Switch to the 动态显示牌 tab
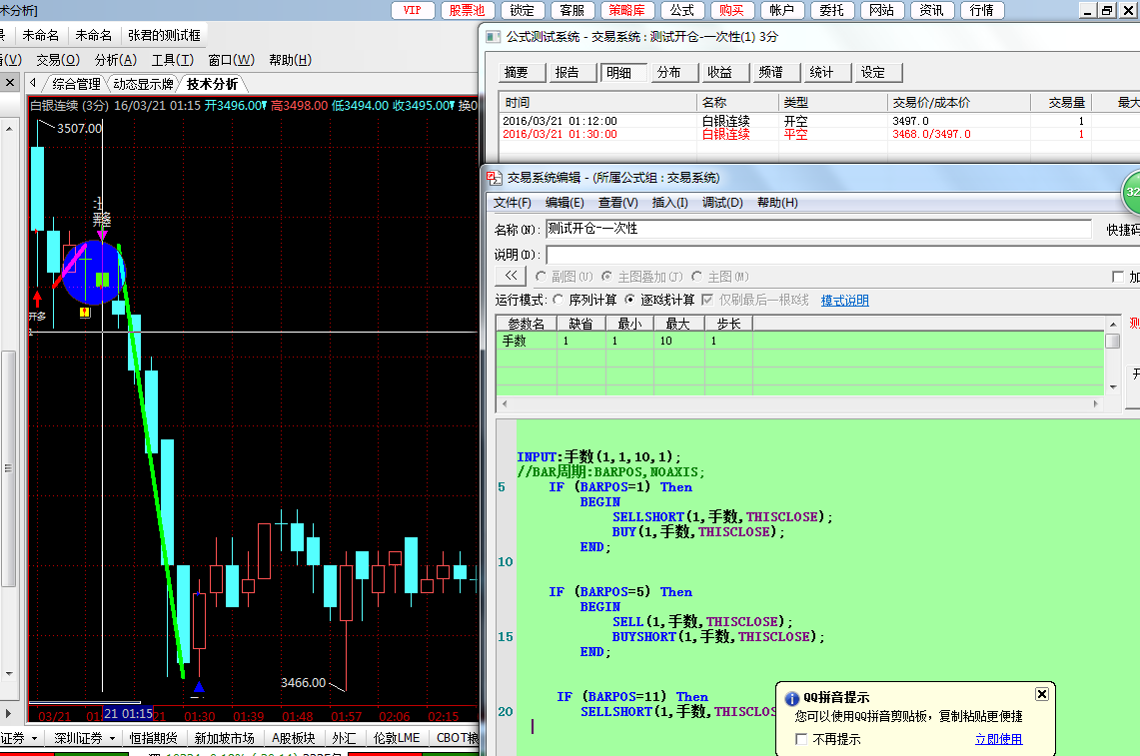Screen dimensions: 1140x756 tap(143, 84)
